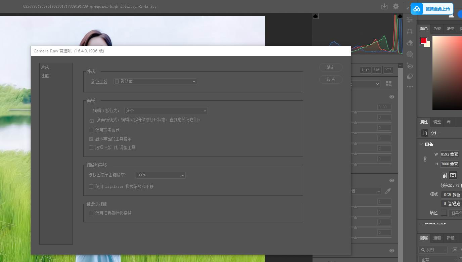
Task: Click the 填色 fill color swatch
Action: (444, 213)
